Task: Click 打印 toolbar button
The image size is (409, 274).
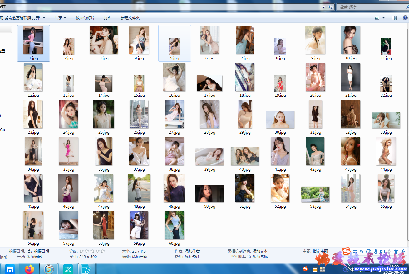Action: [x=108, y=18]
